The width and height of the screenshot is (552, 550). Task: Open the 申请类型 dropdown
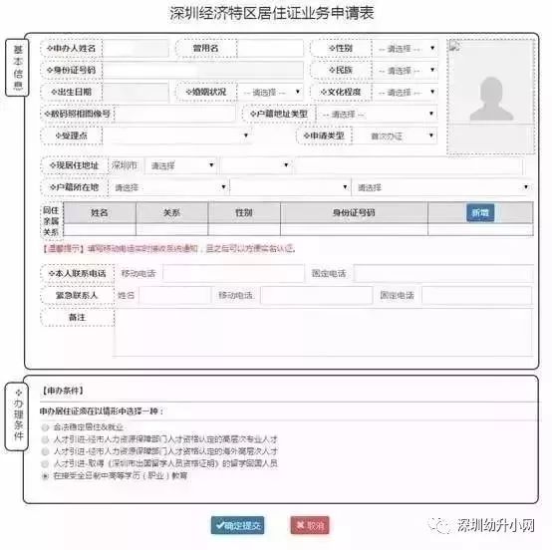pyautogui.click(x=395, y=136)
